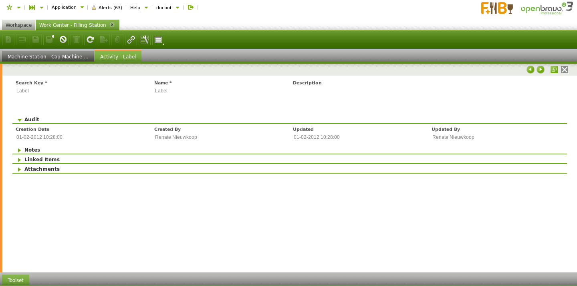Screen dimensions: 577x286
Task: Open the wrench customize form icon
Action: [145, 40]
